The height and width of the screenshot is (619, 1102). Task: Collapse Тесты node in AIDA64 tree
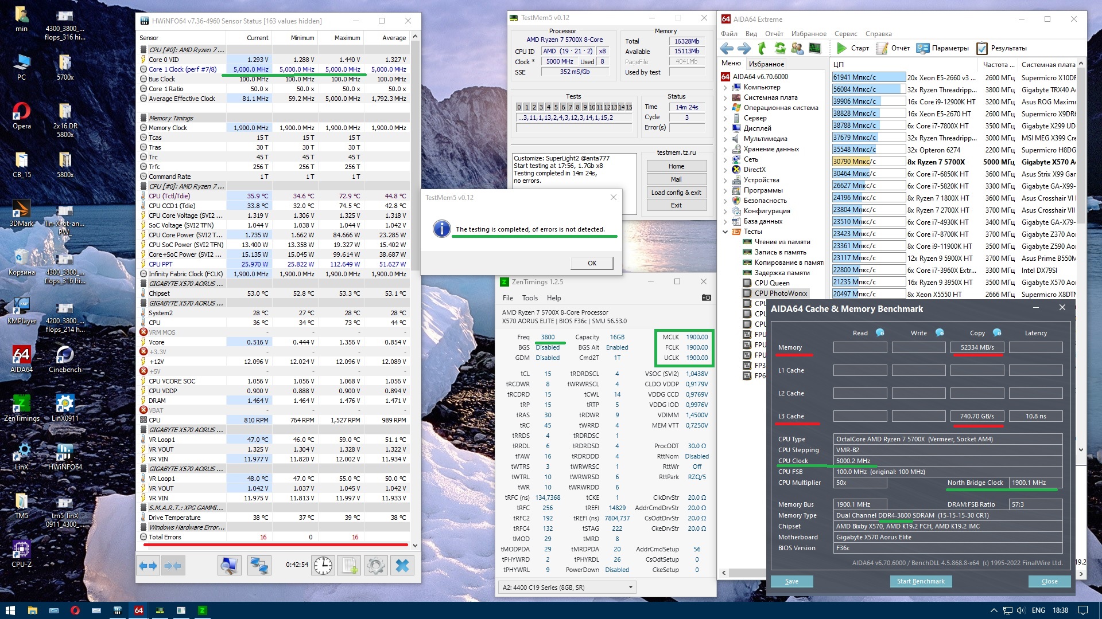click(x=725, y=232)
